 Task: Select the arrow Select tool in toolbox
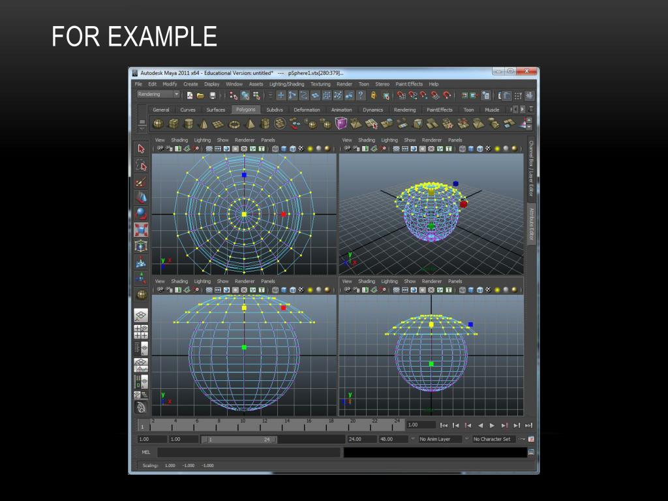(x=141, y=149)
